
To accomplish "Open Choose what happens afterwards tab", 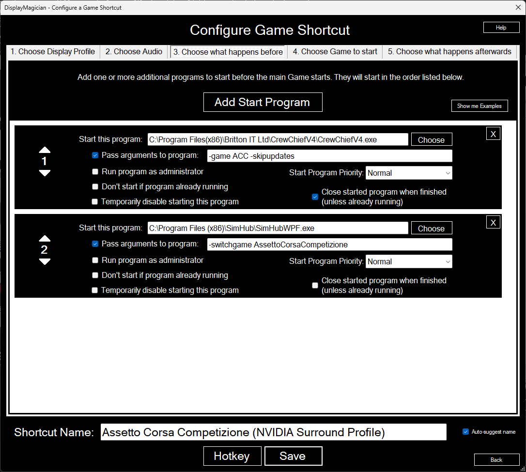I will 449,52.
